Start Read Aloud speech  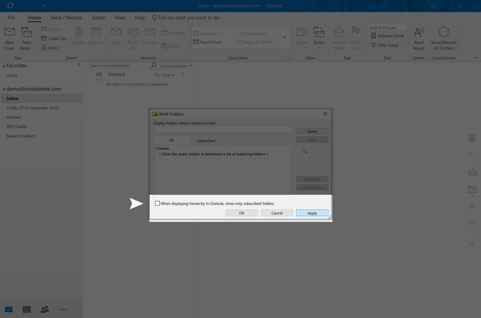tap(418, 38)
